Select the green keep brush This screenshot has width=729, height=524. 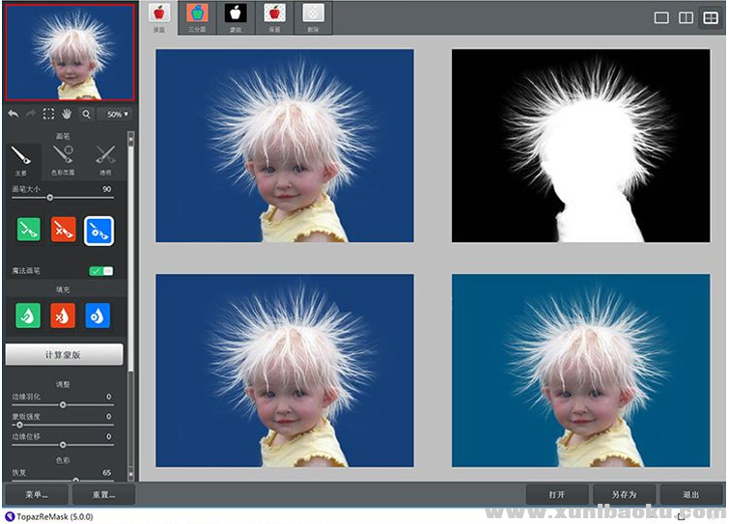pyautogui.click(x=28, y=230)
